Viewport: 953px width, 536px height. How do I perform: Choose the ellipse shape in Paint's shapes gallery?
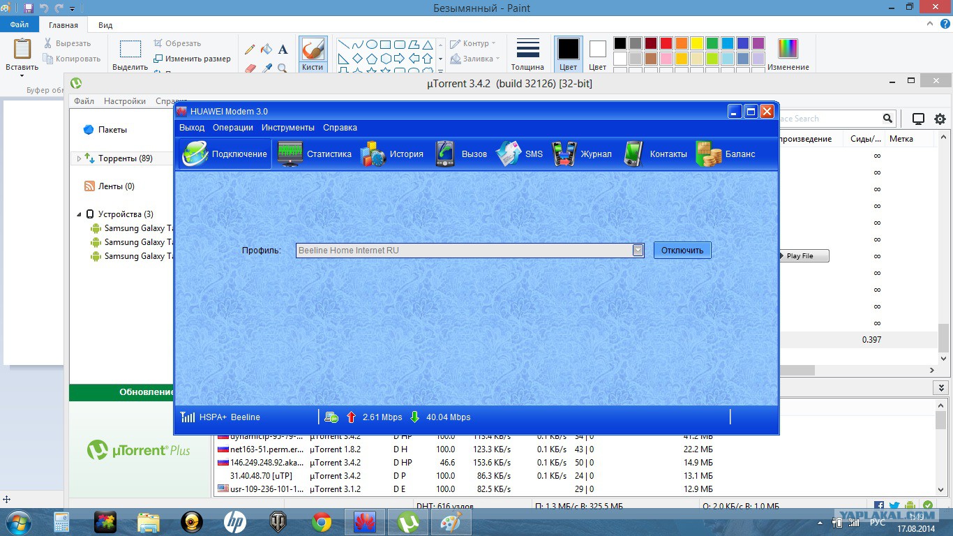372,44
